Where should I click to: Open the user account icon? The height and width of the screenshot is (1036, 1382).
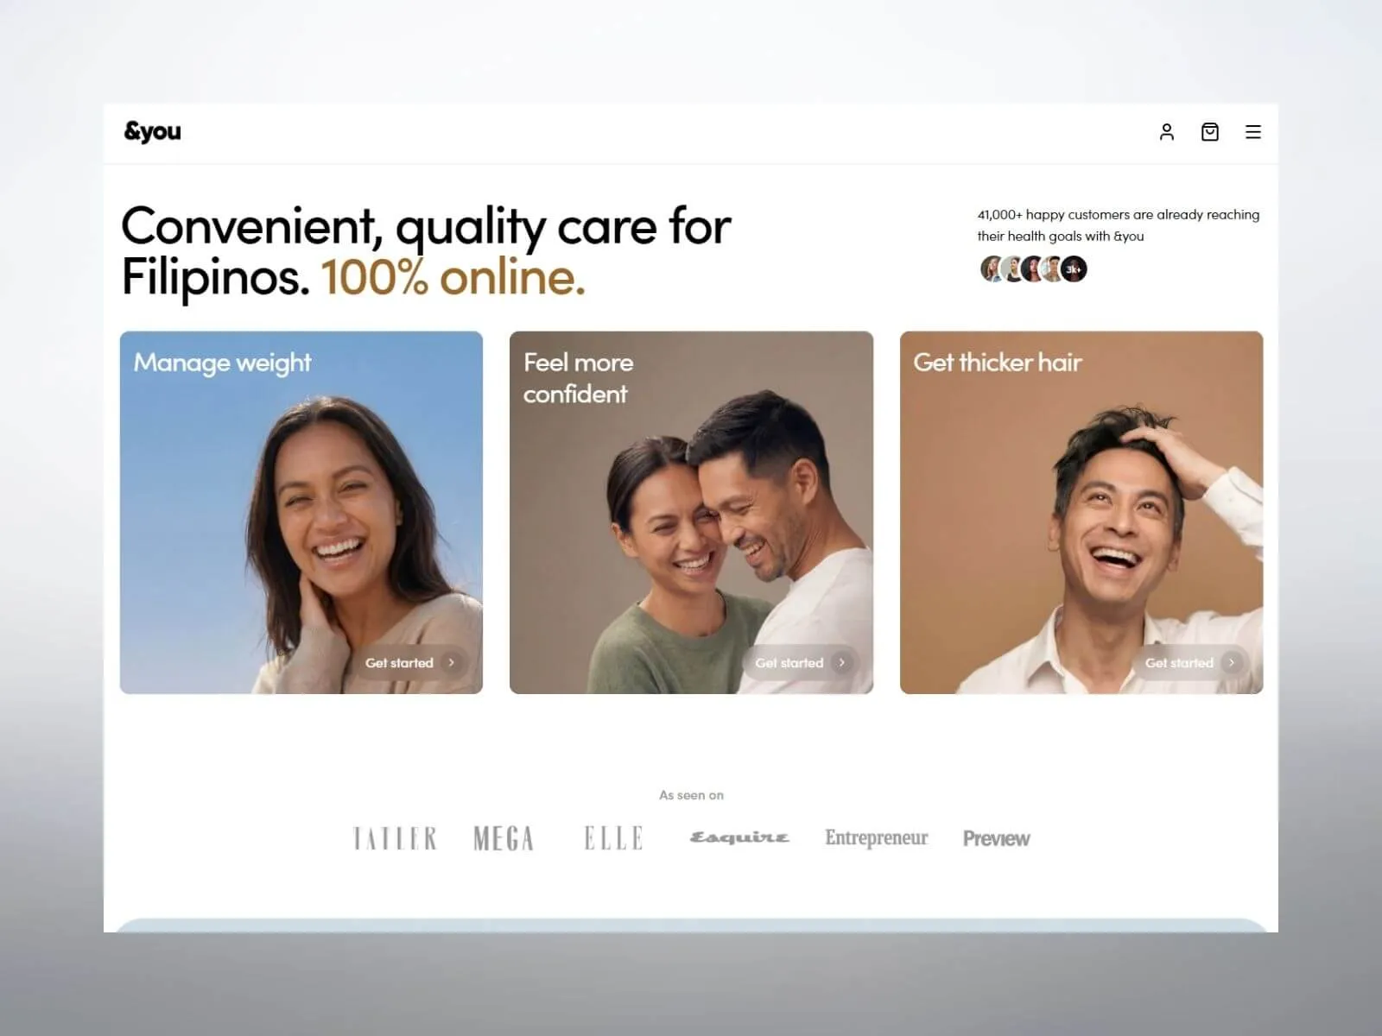[x=1166, y=132]
